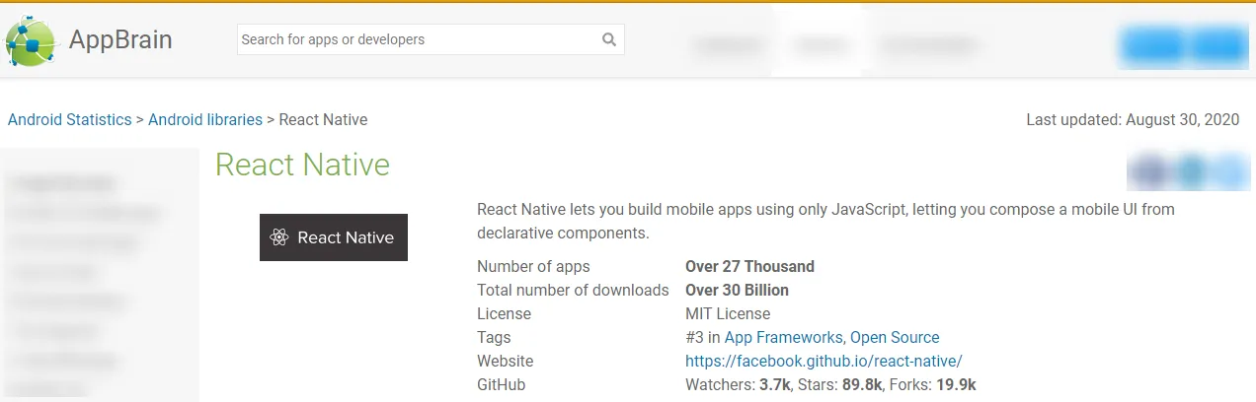
Task: Open the AppBrain home text link
Action: (x=120, y=39)
